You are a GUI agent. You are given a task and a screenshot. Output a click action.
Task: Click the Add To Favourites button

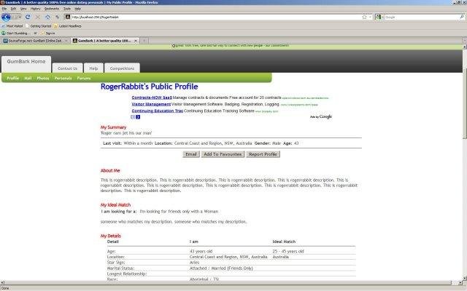(x=223, y=154)
